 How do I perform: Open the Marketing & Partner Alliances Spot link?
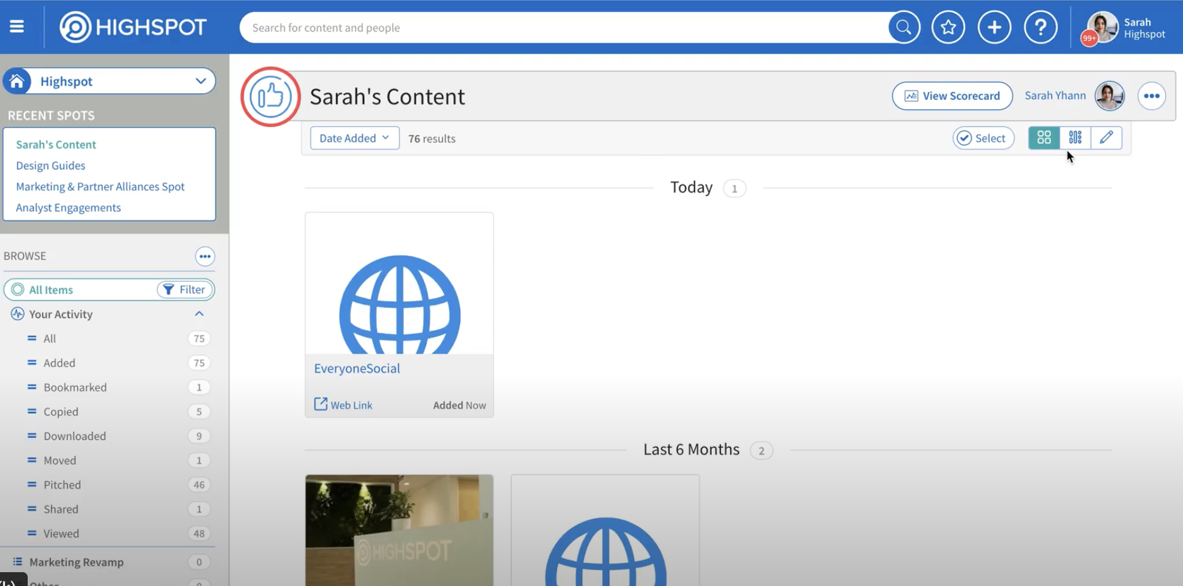tap(100, 186)
